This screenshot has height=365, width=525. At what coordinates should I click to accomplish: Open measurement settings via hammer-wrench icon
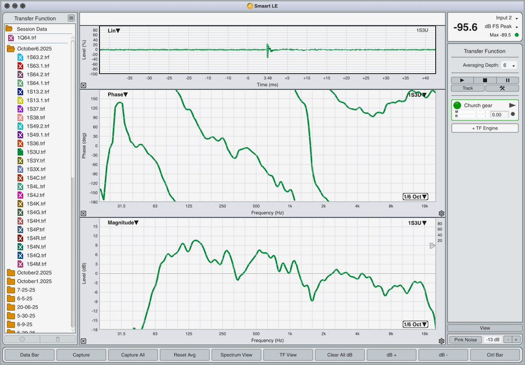tap(502, 88)
